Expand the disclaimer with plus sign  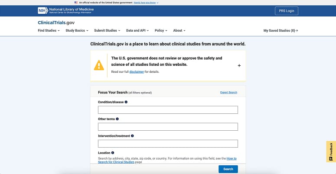pos(239,65)
